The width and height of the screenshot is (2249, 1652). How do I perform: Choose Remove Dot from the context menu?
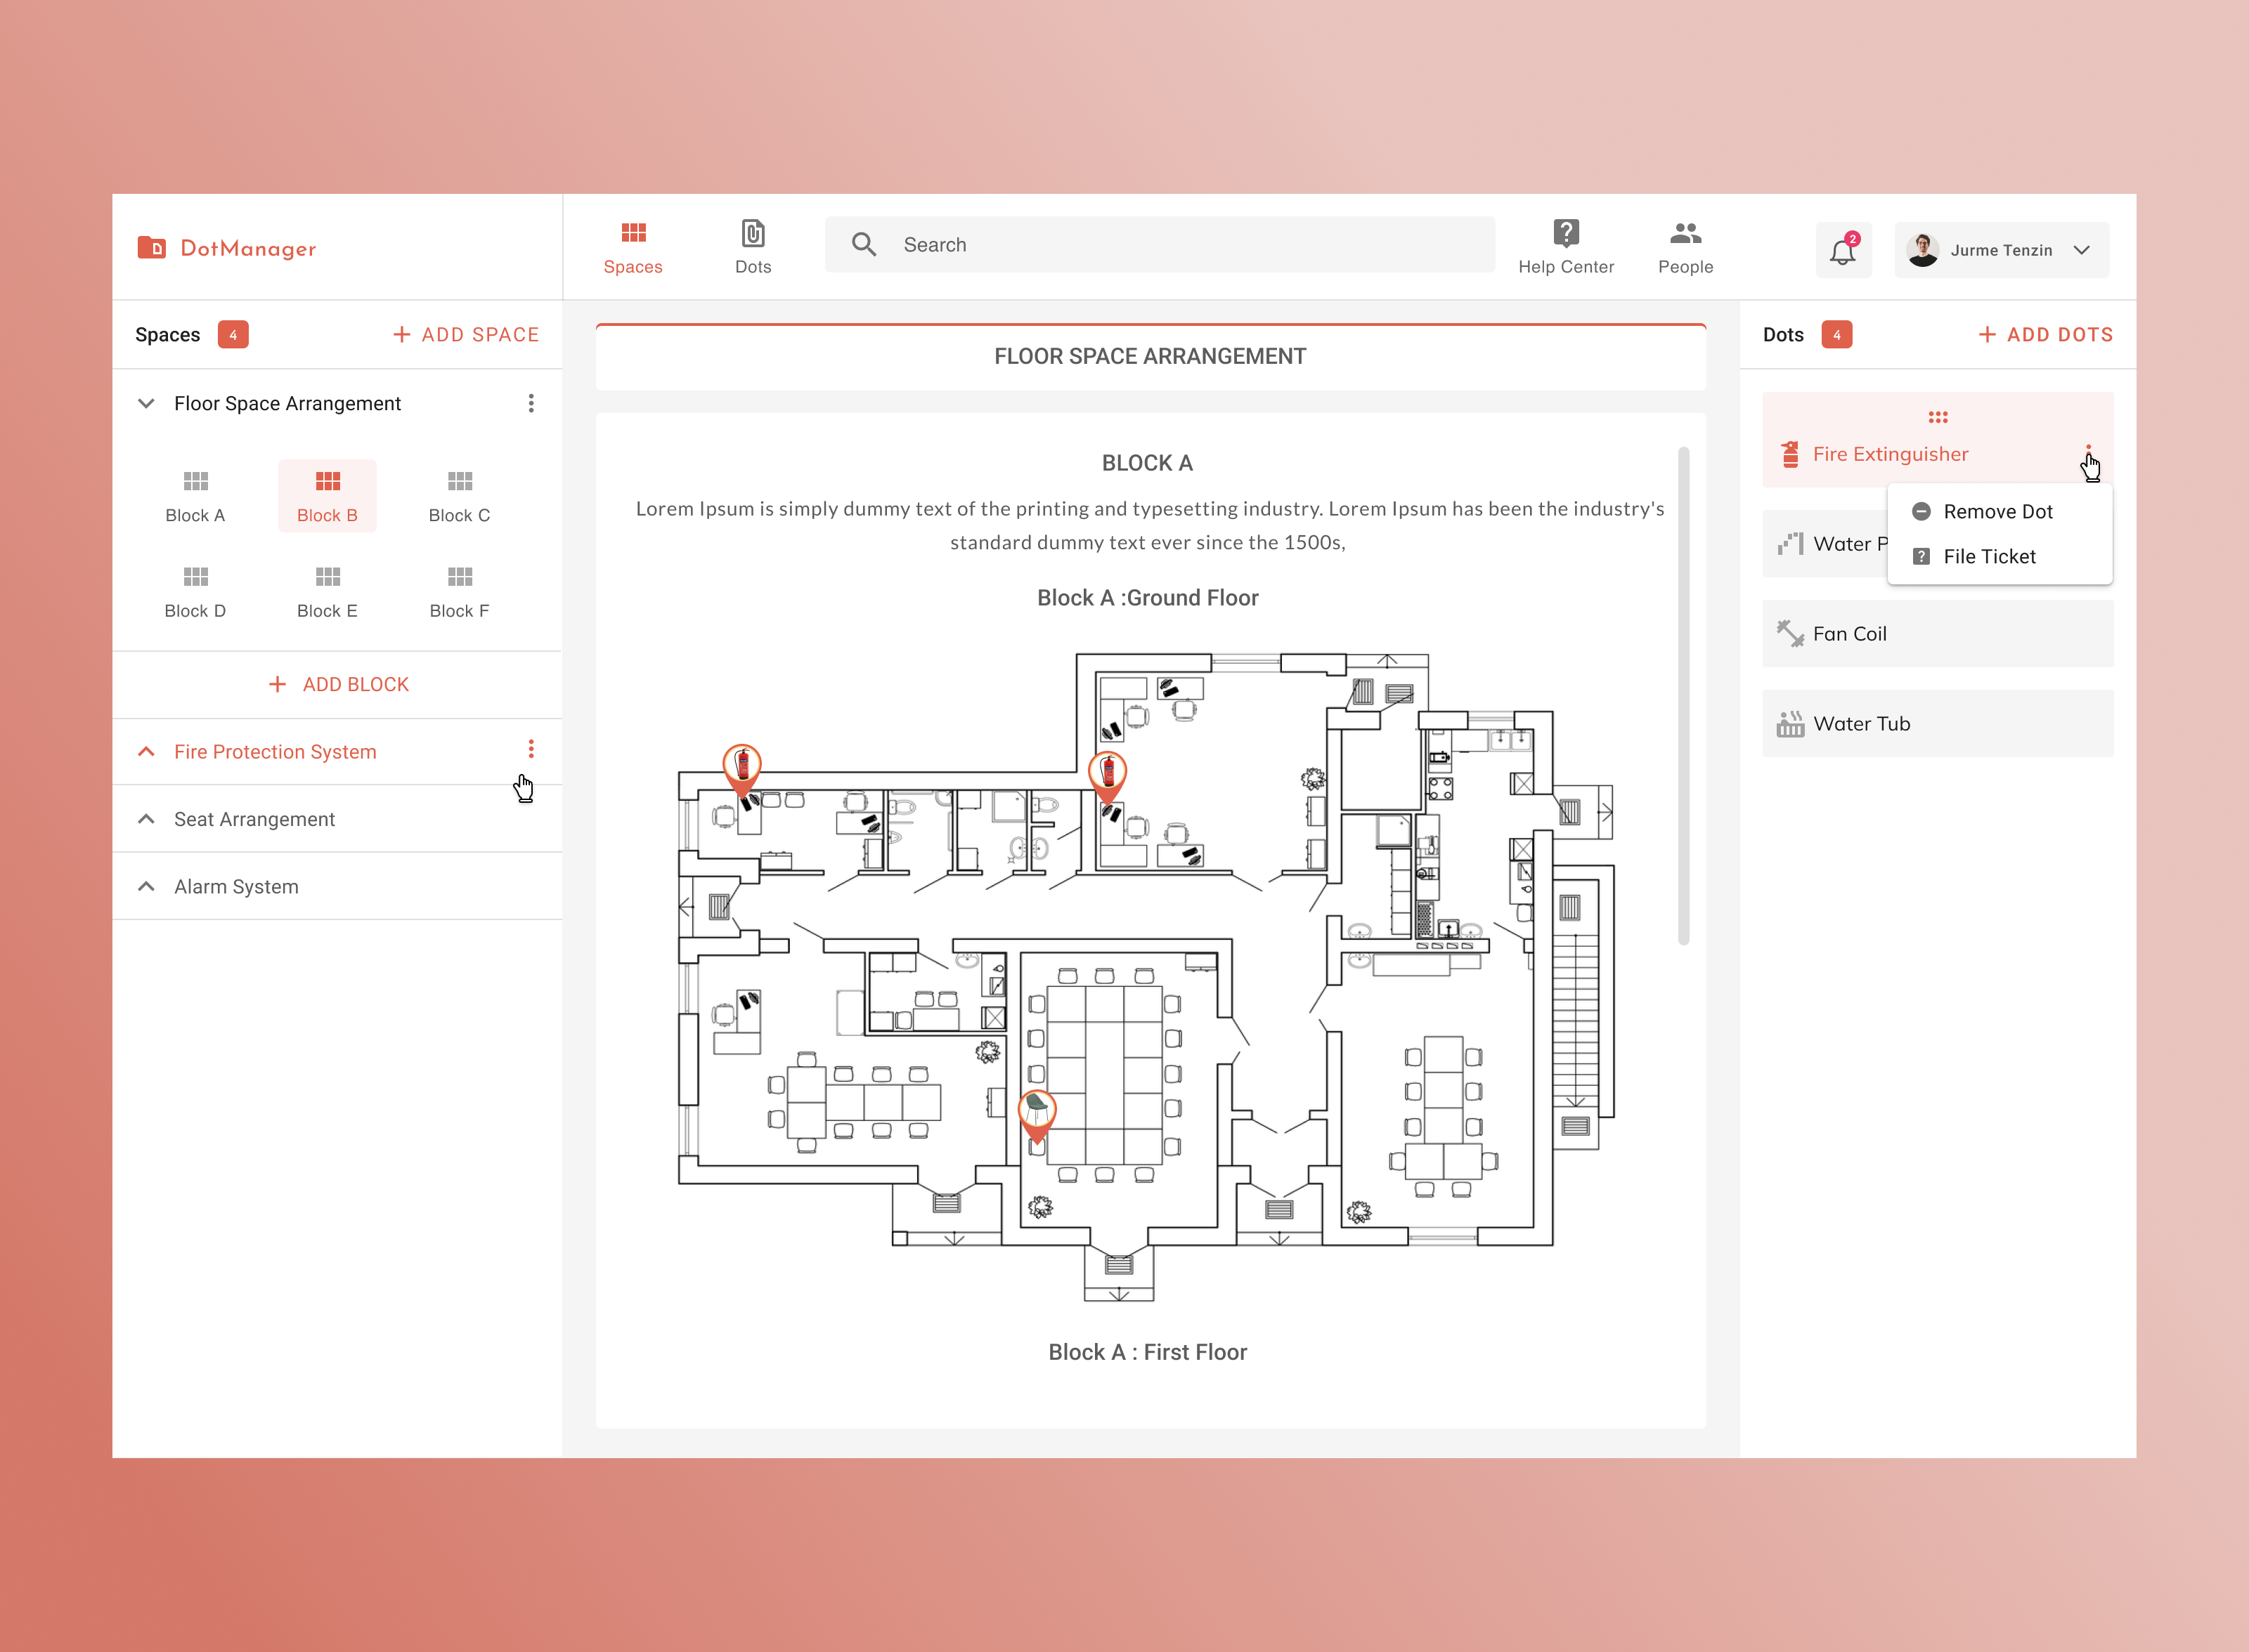click(x=1997, y=511)
